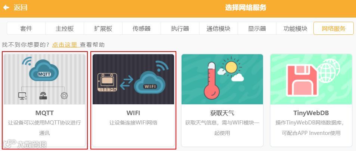Viewport: 356px width, 151px height.
Task: Click the gear icon in MQTT card
Action: (64, 96)
